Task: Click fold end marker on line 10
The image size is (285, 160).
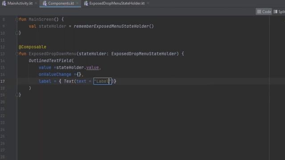Action: [x=17, y=33]
